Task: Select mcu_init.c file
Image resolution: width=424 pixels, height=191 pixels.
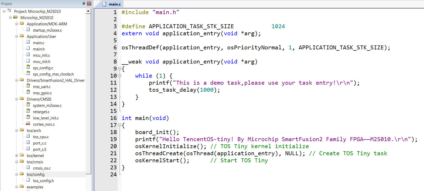Action: click(41, 55)
